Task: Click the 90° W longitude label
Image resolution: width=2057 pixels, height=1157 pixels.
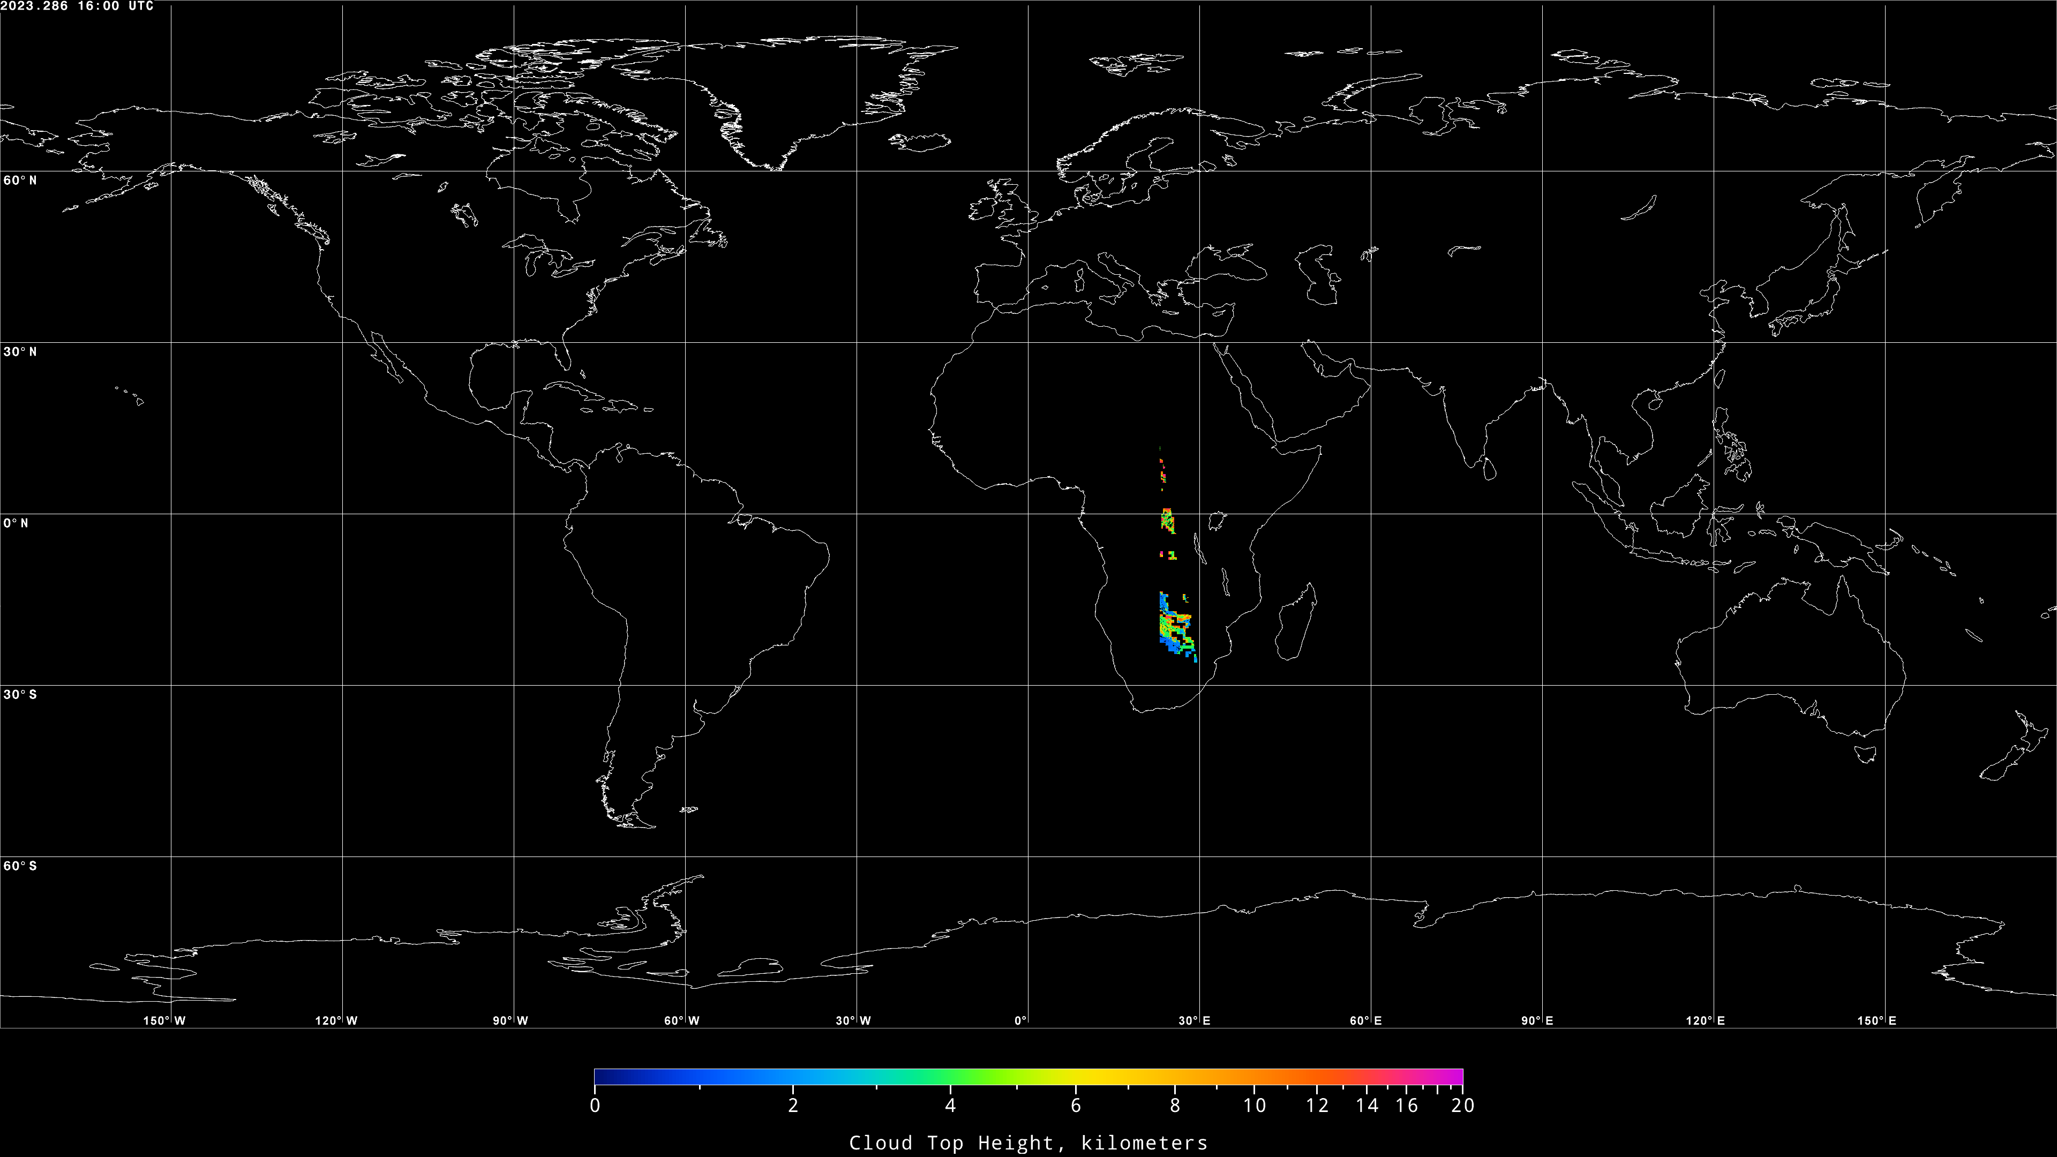Action: [511, 1020]
